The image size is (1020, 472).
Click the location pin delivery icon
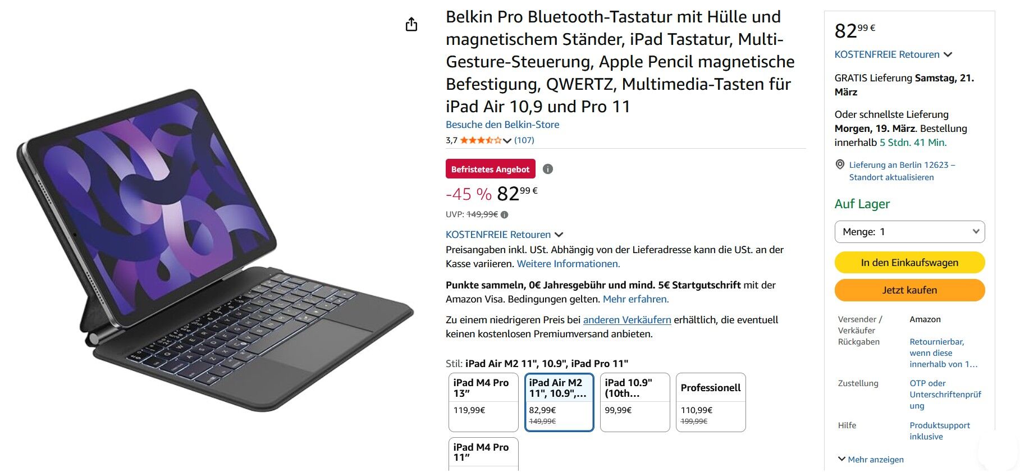(840, 164)
